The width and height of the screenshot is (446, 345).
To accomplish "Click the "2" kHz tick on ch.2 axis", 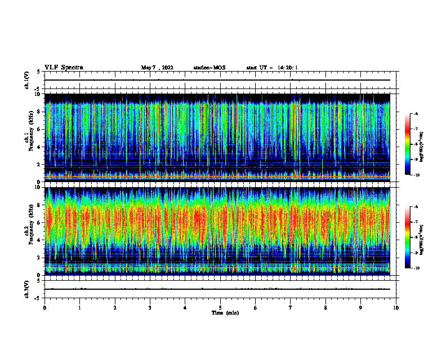I will [x=39, y=258].
